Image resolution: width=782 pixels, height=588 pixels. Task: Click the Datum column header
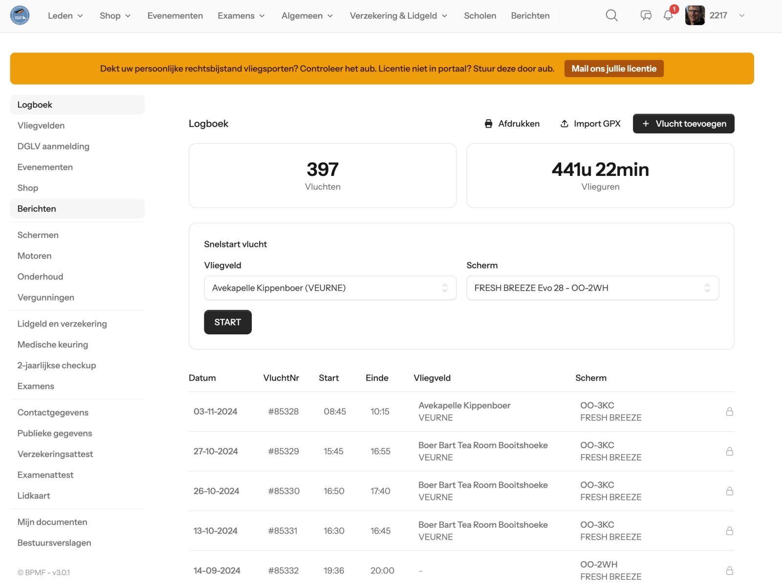202,378
